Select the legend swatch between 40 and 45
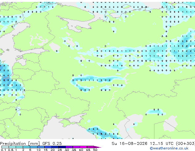Screen dimensions: 195x151 pos(83,147)
